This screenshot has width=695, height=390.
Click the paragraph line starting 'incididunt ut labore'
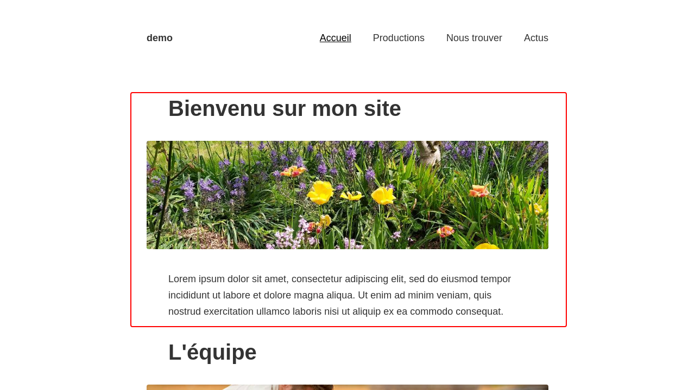(330, 295)
